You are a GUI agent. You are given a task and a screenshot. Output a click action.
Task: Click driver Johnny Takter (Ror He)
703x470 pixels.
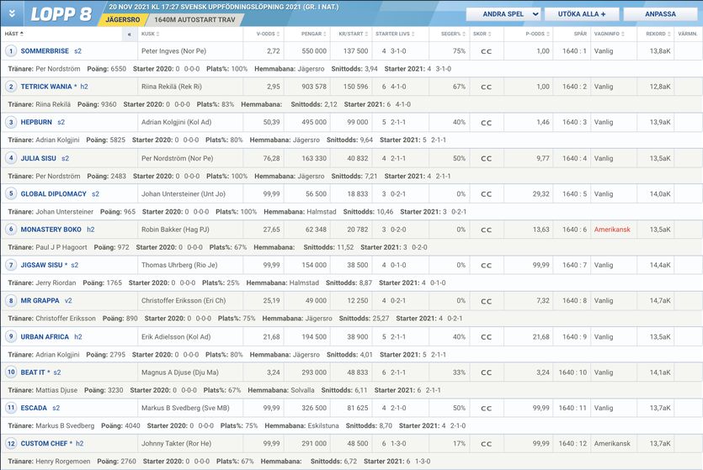coord(176,443)
